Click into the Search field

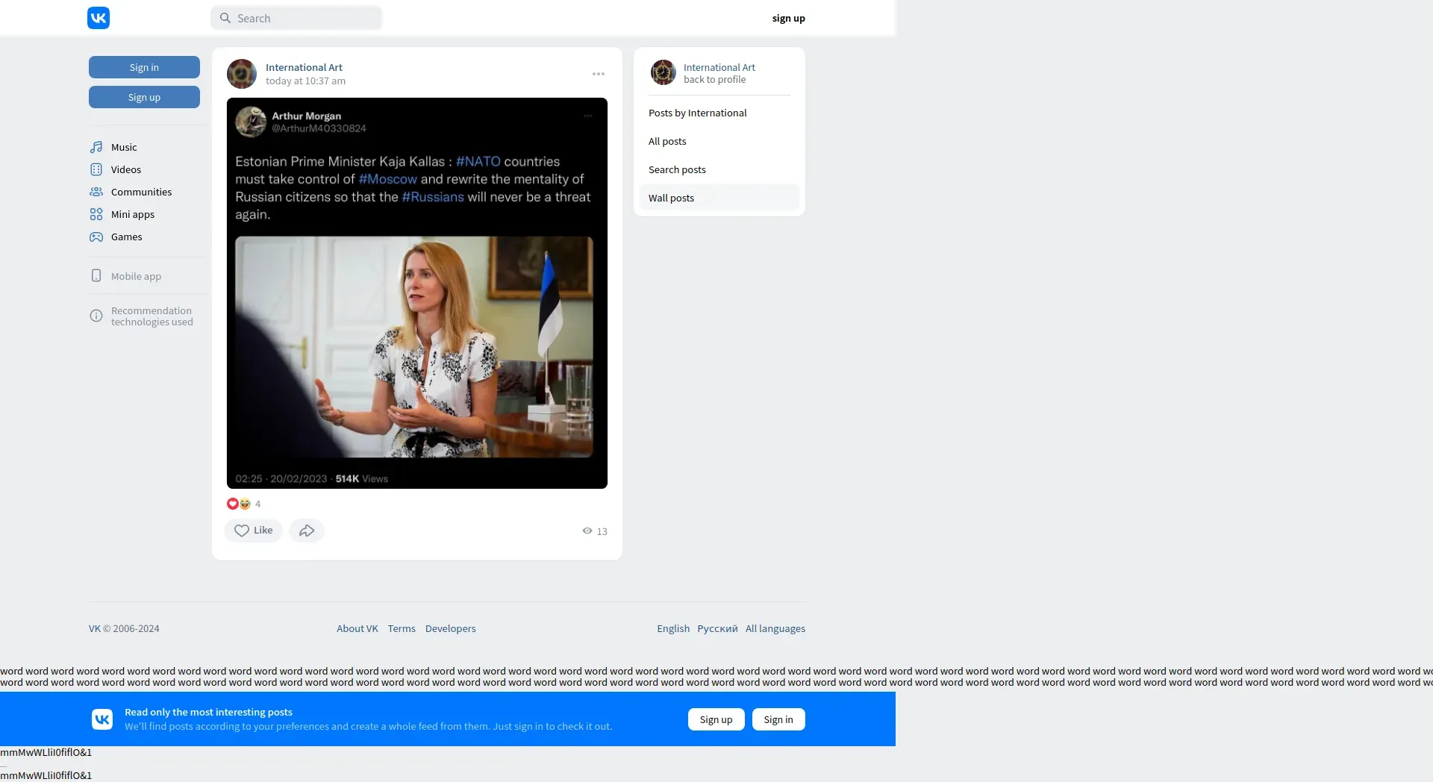point(296,18)
